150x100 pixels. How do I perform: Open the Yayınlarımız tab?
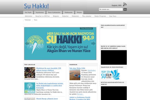(40, 12)
